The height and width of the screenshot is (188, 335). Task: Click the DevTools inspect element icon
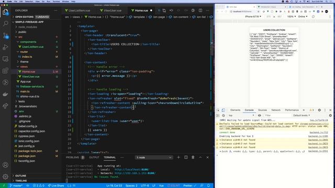point(218,110)
